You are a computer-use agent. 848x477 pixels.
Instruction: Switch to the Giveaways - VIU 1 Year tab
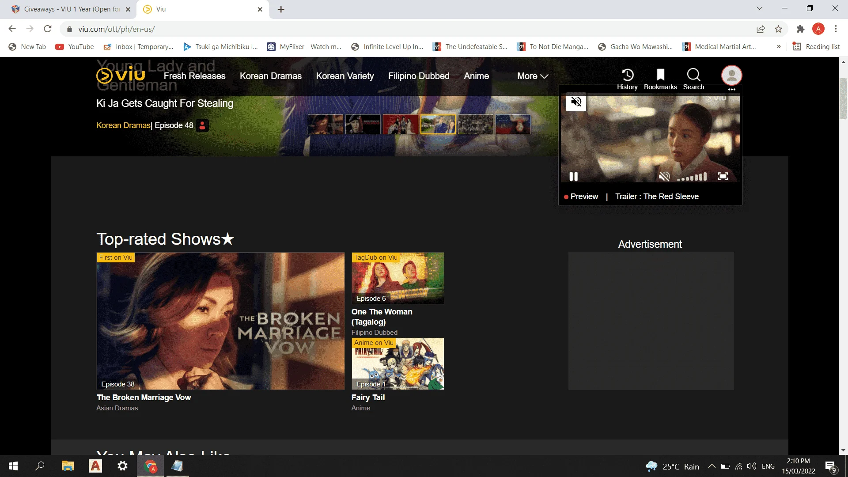tap(68, 9)
